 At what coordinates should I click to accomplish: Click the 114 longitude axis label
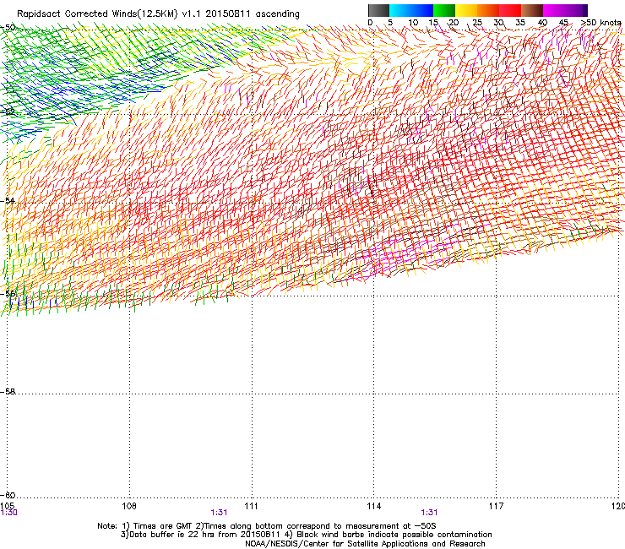pos(374,506)
